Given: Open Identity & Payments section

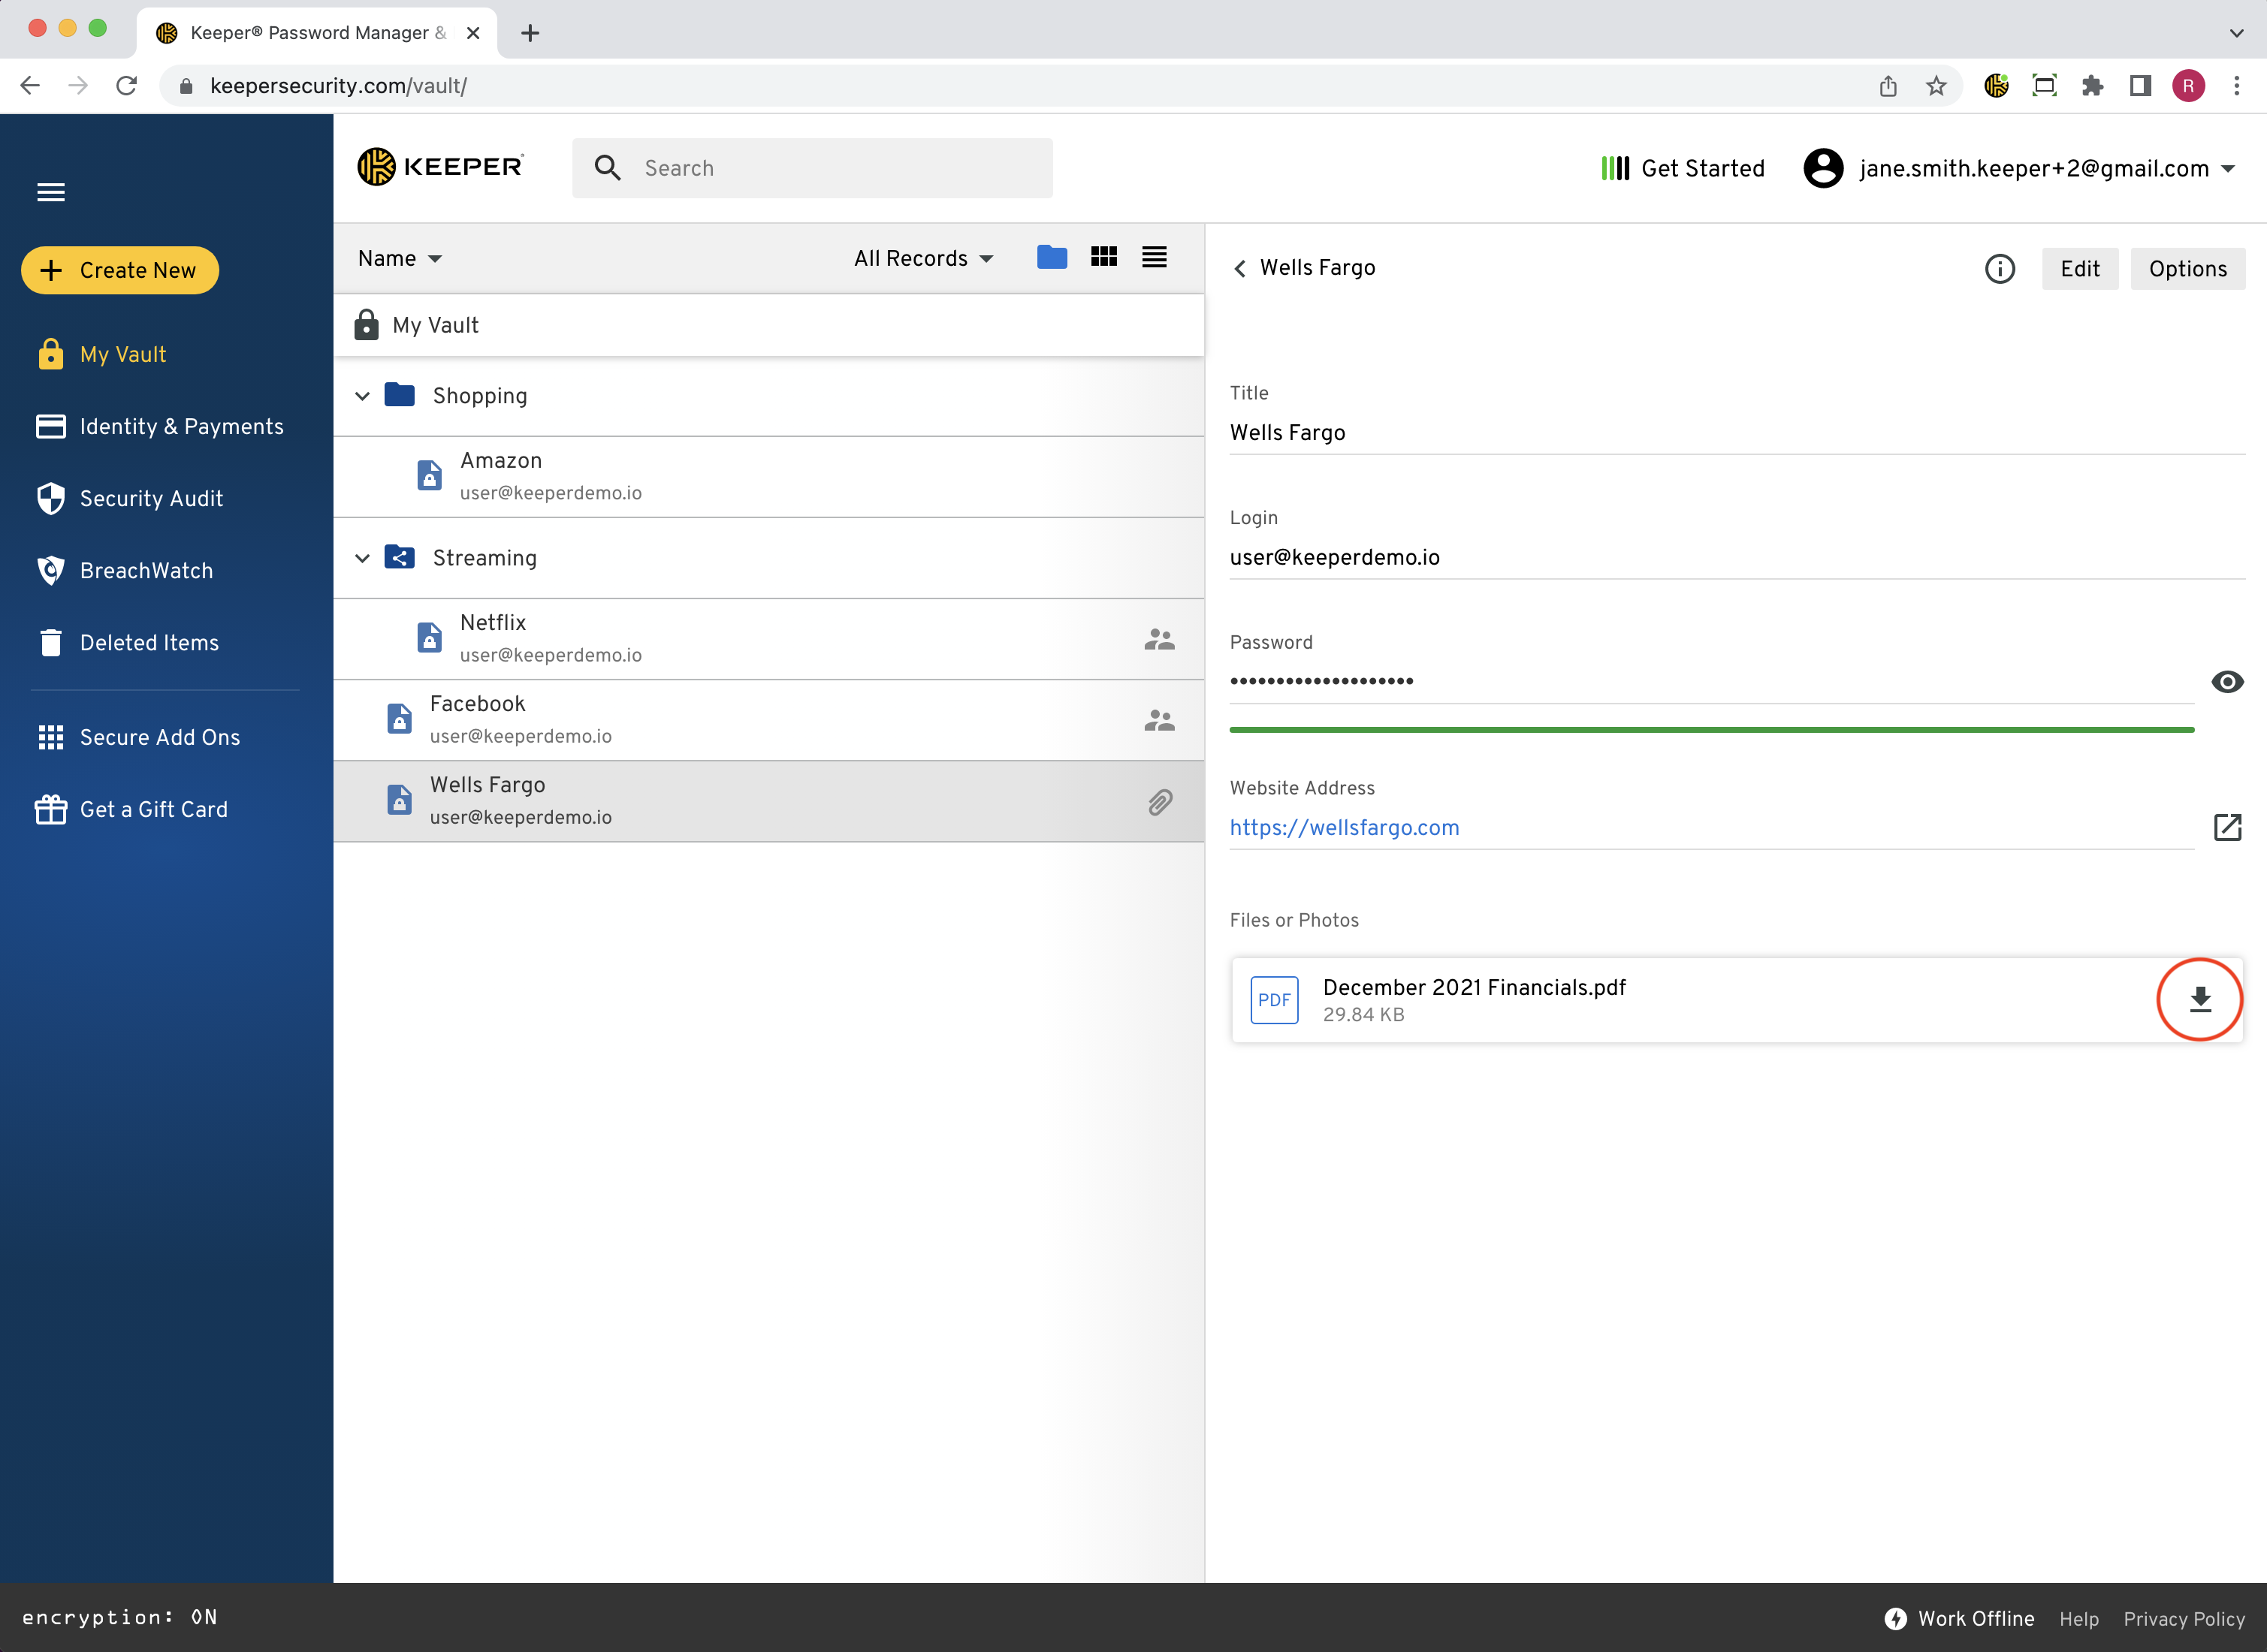Looking at the screenshot, I should tap(160, 426).
